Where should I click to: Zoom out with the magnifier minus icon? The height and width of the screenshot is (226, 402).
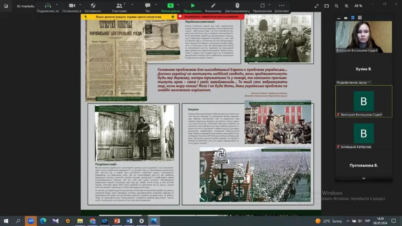coord(336,6)
